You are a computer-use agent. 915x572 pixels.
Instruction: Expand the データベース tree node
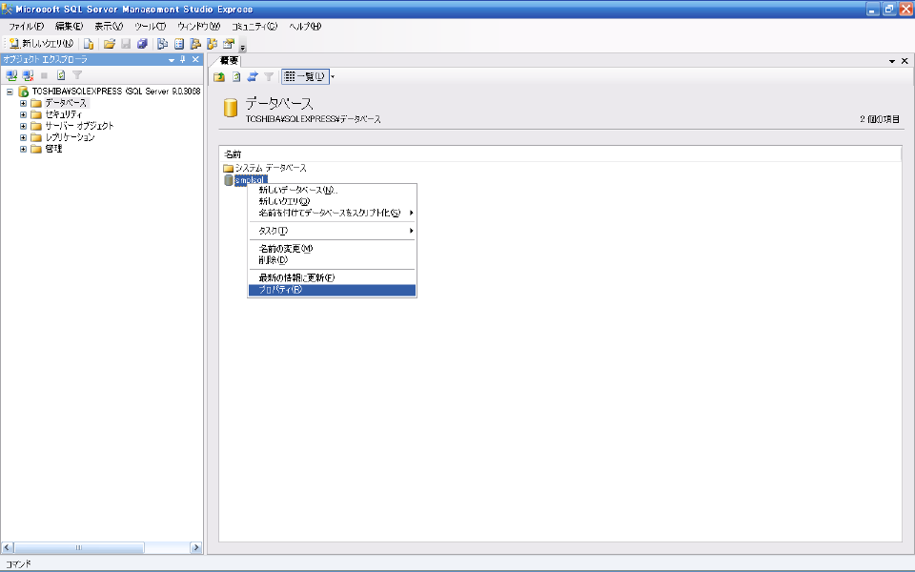pyautogui.click(x=23, y=103)
